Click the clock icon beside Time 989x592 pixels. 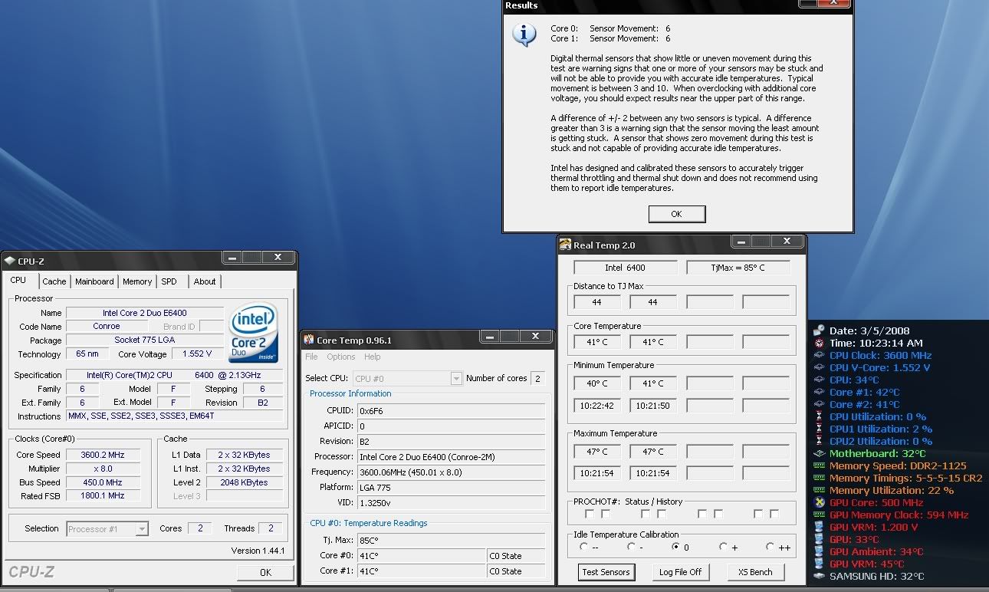(x=820, y=343)
